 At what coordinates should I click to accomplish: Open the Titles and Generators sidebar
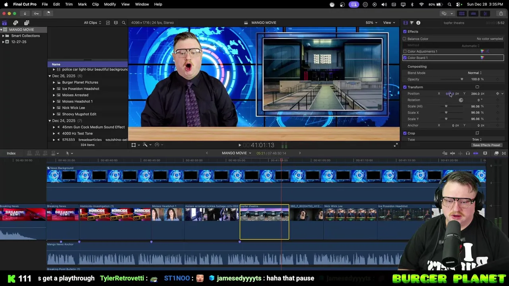click(x=27, y=23)
